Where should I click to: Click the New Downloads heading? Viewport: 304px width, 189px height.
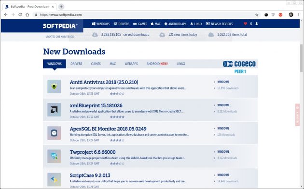pyautogui.click(x=74, y=52)
